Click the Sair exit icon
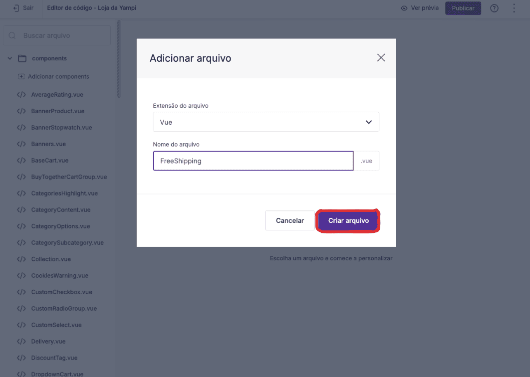Viewport: 530px width, 377px height. coord(16,8)
